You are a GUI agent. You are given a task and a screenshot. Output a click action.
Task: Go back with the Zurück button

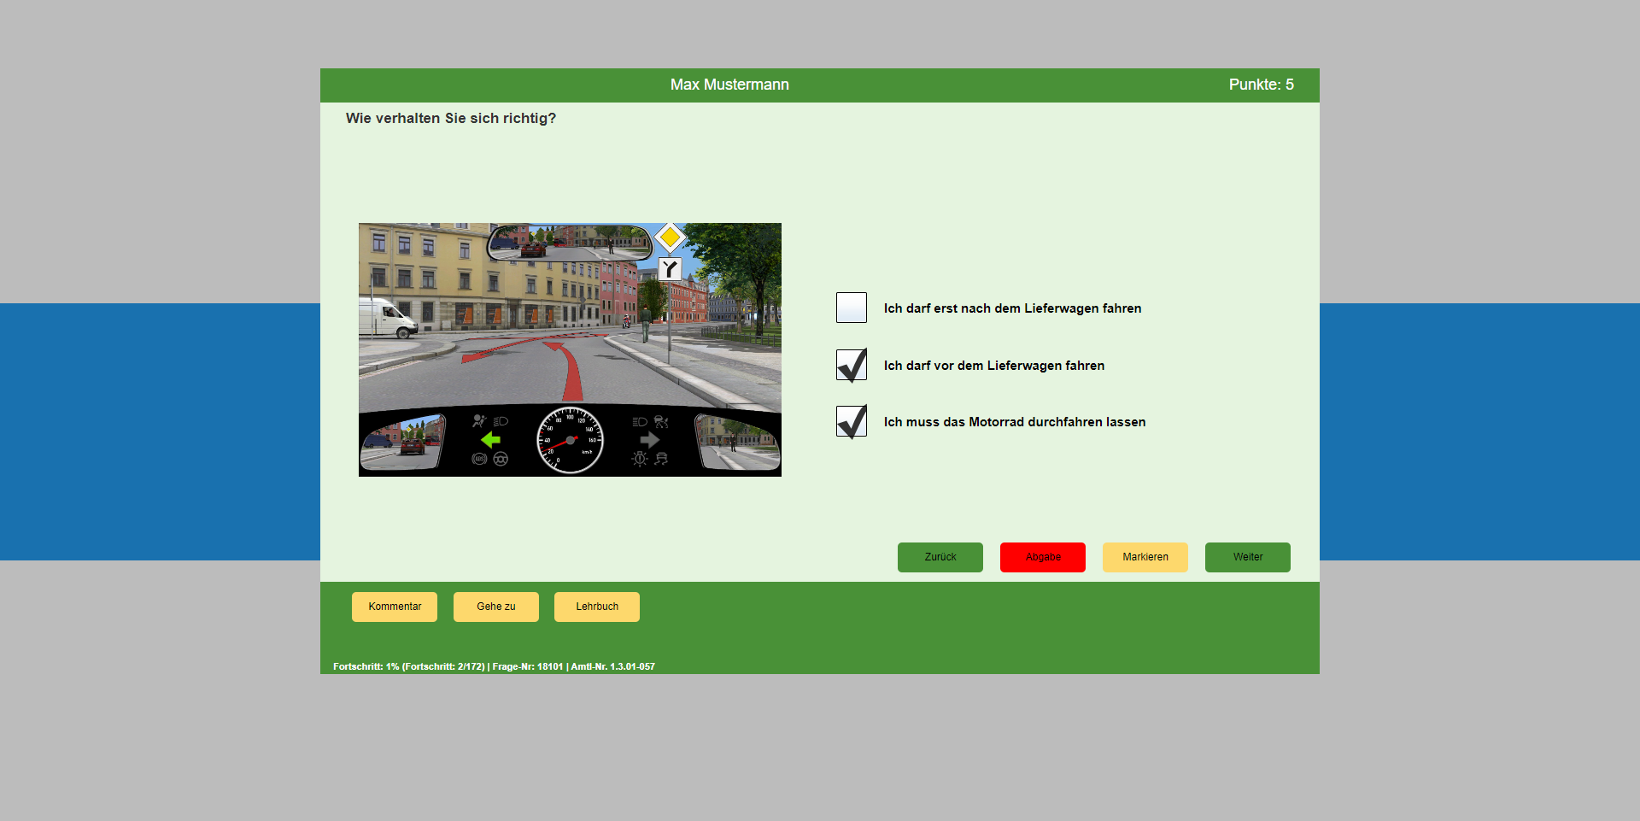940,557
